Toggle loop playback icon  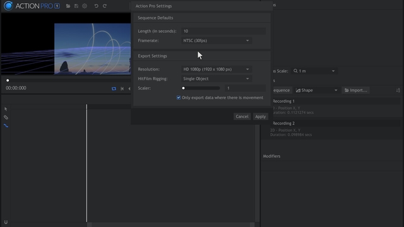click(114, 88)
